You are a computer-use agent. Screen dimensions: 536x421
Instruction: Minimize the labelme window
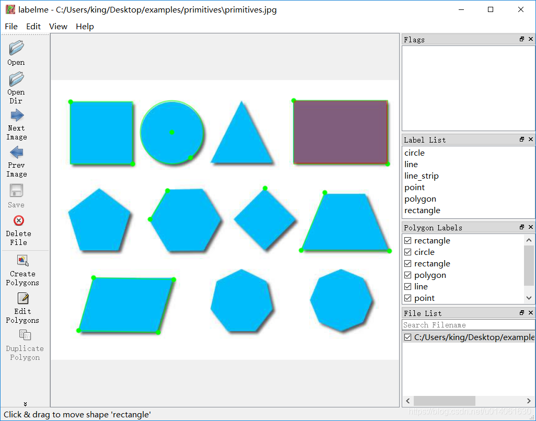(461, 9)
